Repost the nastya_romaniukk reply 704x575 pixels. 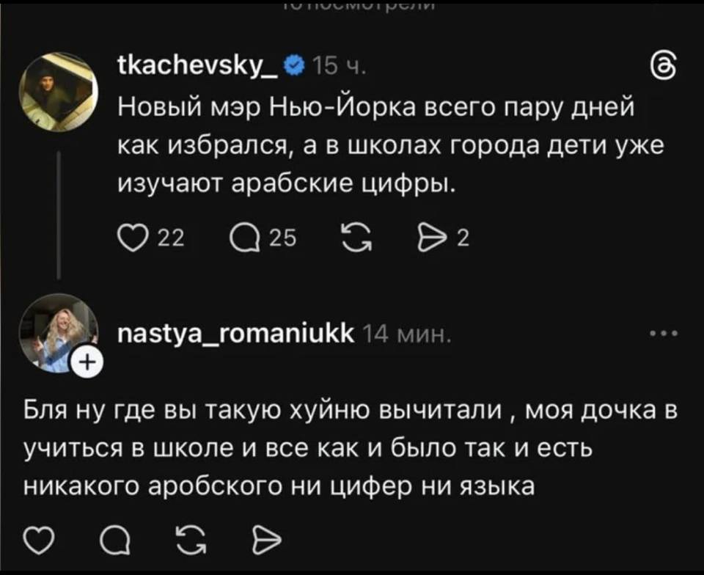[x=192, y=542]
